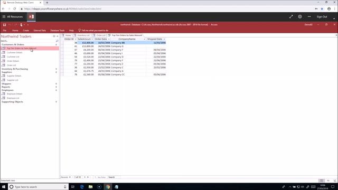338x190 pixels.
Task: Open the Database Tools ribbon tab
Action: click(x=58, y=31)
